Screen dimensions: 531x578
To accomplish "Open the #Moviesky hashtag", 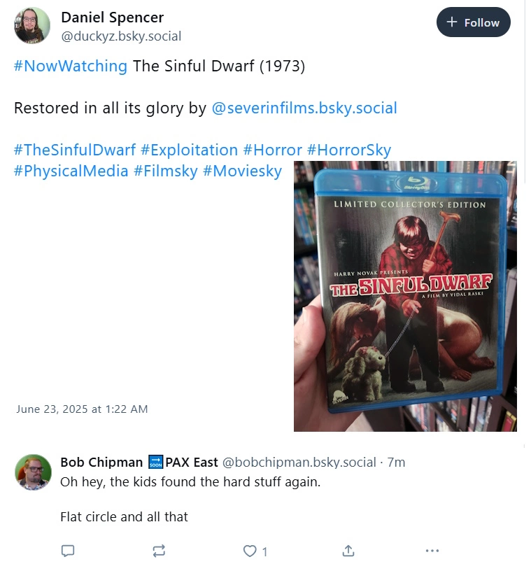I will pyautogui.click(x=242, y=171).
